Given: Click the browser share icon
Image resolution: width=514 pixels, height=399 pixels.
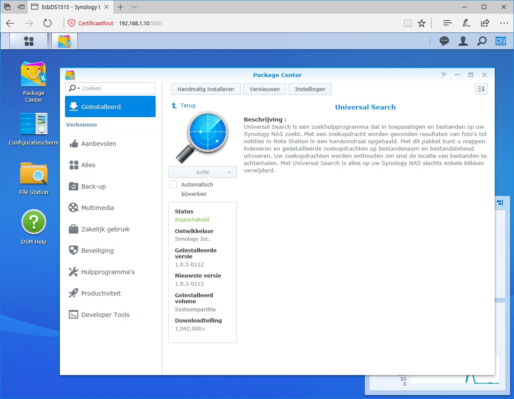Looking at the screenshot, I should pyautogui.click(x=485, y=23).
